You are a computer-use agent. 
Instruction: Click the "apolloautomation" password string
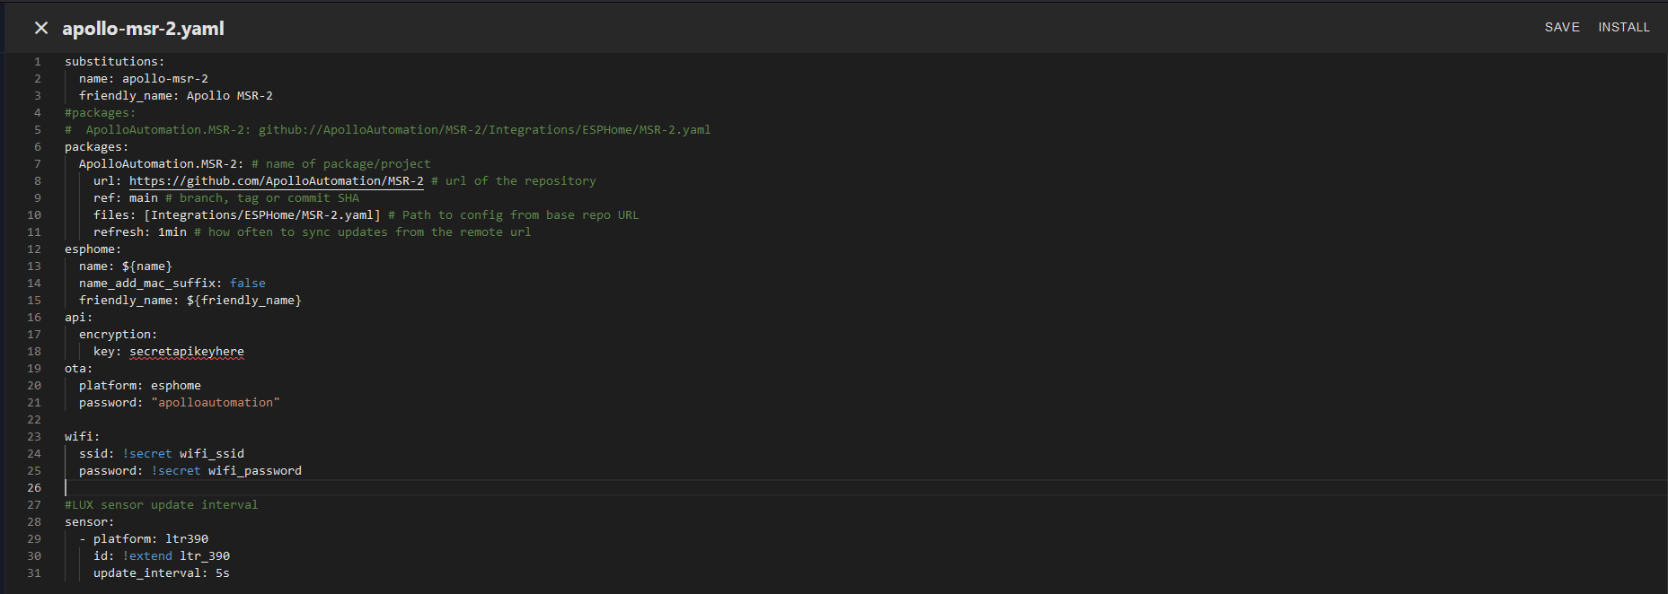(x=215, y=403)
